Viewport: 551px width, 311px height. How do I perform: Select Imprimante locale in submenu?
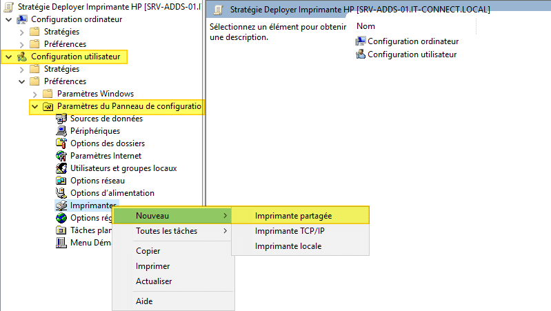click(x=288, y=246)
